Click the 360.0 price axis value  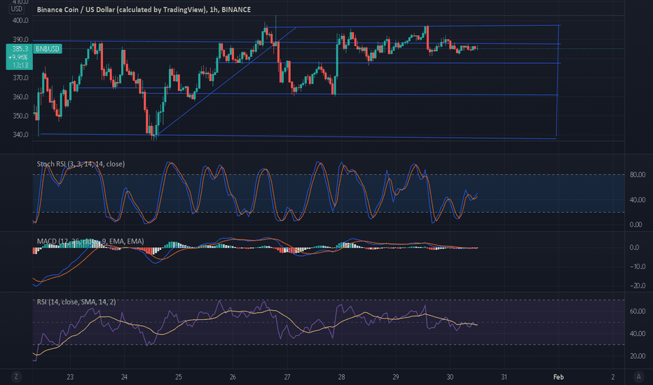20,97
